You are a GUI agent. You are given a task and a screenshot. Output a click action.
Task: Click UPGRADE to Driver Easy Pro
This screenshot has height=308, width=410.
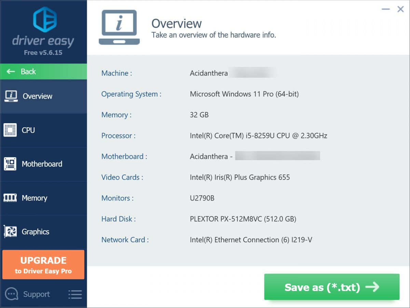coord(43,265)
